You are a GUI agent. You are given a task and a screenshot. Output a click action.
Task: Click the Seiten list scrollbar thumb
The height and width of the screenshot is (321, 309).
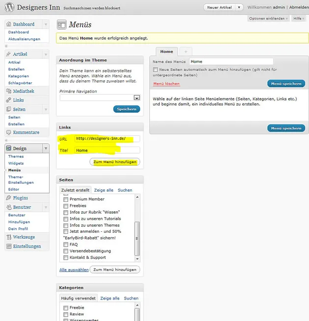[137, 239]
